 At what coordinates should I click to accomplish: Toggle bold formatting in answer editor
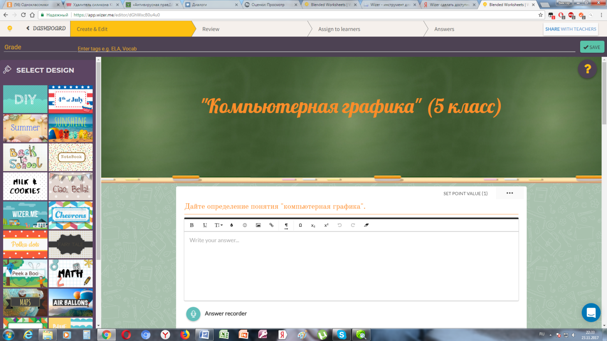192,225
